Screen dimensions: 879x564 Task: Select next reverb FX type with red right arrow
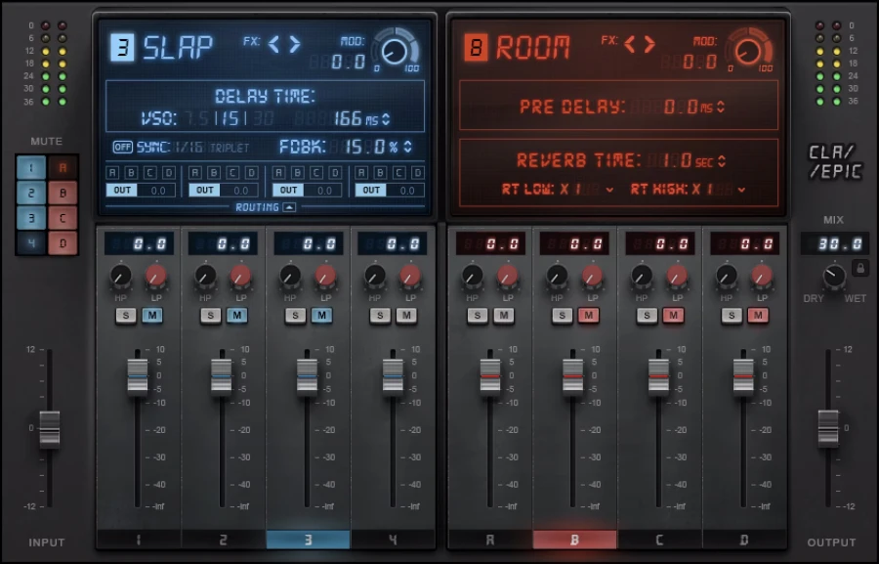pos(649,44)
